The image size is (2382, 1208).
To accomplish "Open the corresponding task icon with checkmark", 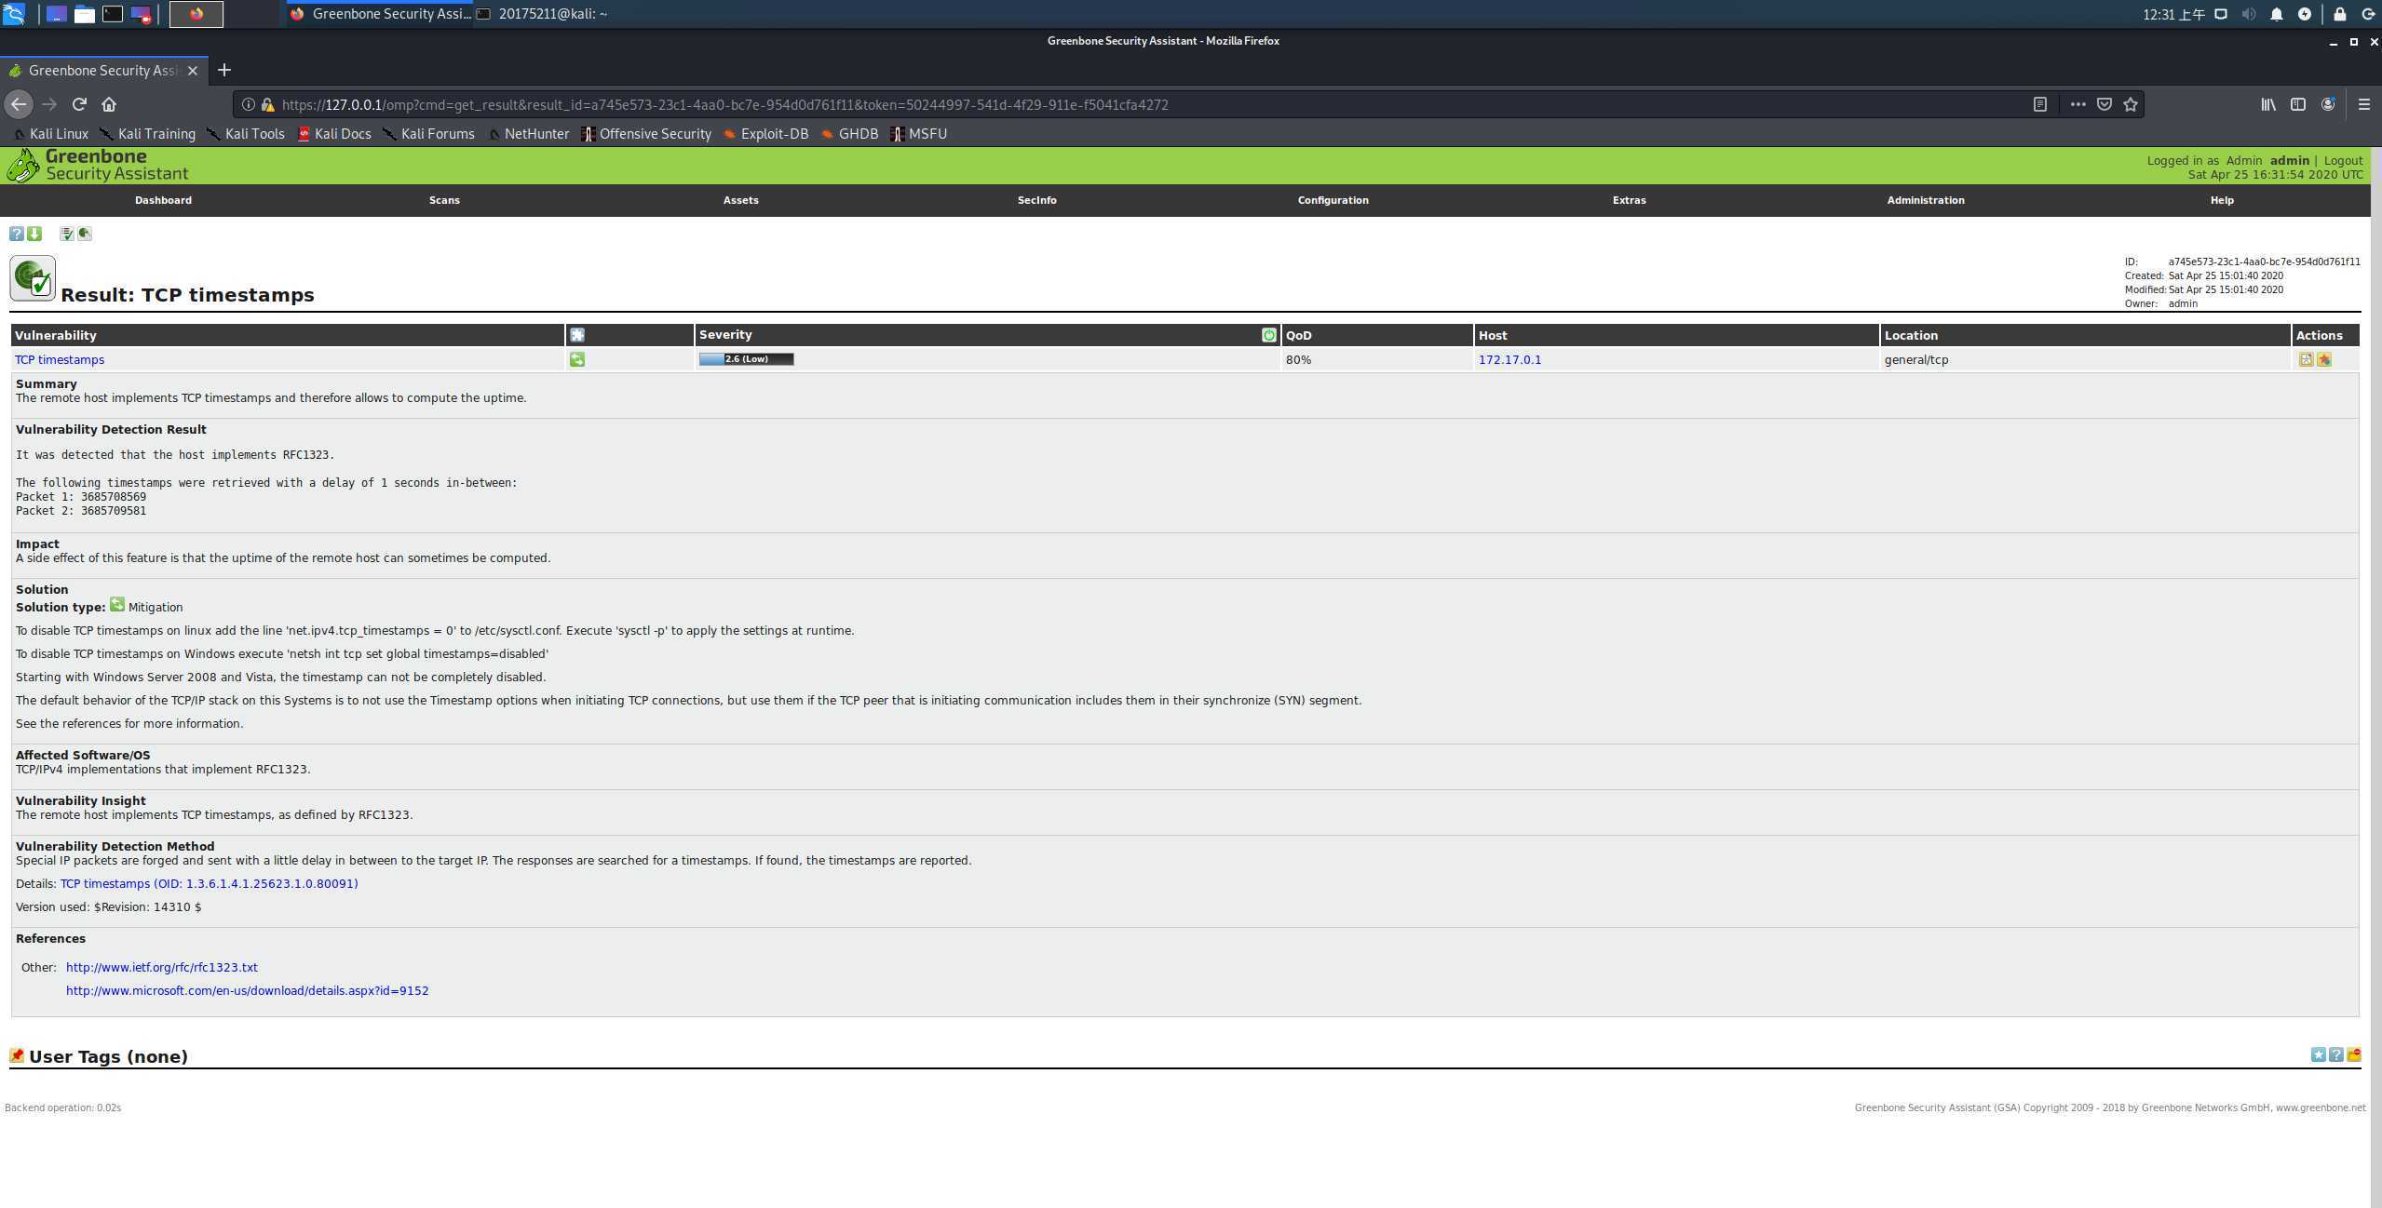I will (x=67, y=234).
